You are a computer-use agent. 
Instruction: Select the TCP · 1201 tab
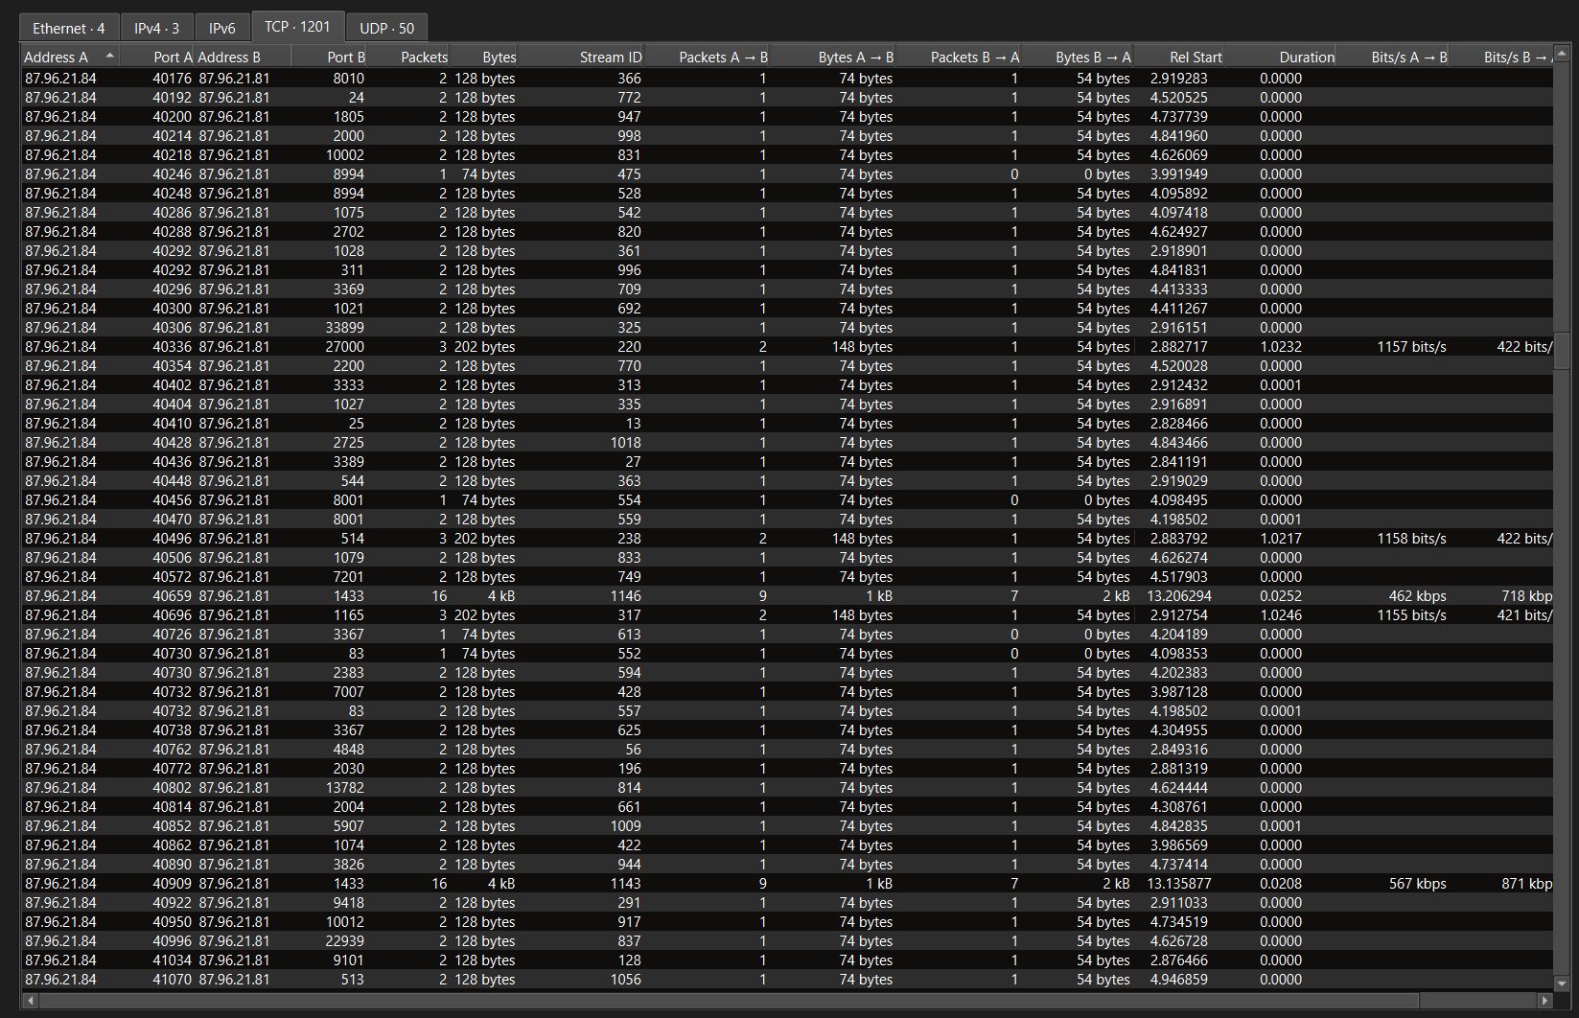click(297, 27)
